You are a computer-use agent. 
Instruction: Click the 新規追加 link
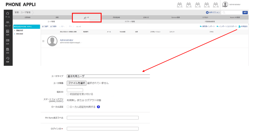click(243, 27)
